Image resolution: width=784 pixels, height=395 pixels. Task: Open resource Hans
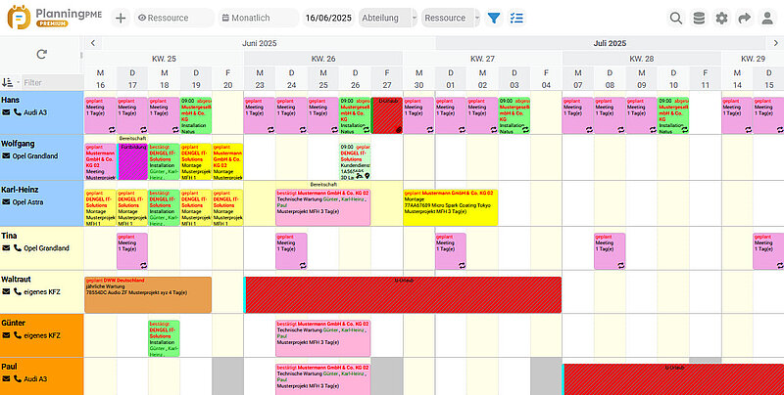(x=10, y=100)
